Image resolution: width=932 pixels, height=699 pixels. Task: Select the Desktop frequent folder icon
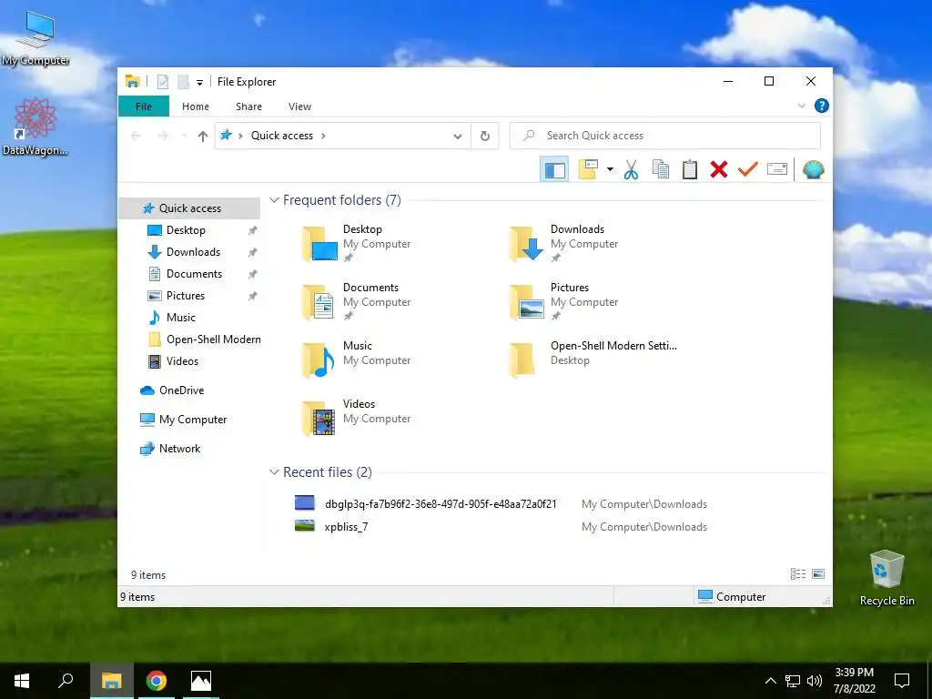click(x=319, y=244)
